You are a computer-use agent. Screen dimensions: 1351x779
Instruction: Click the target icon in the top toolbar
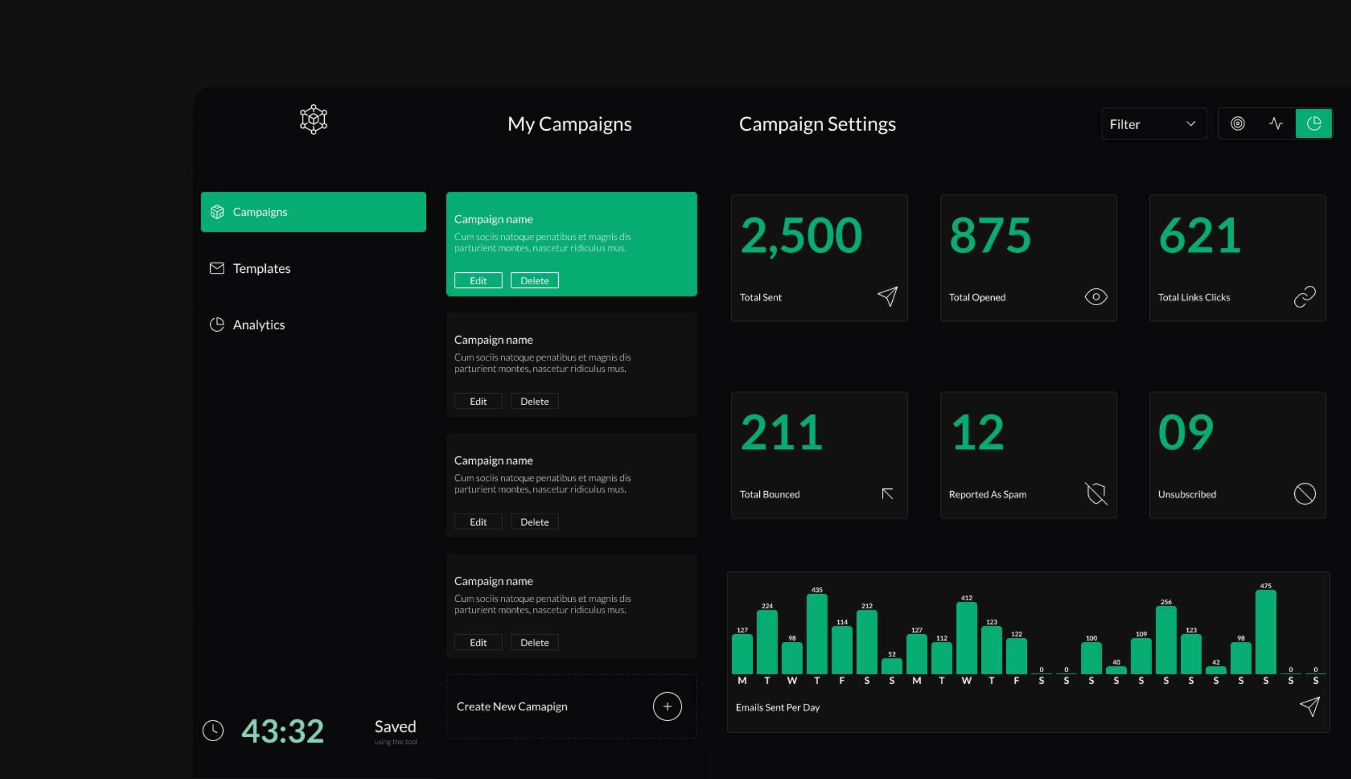1238,123
